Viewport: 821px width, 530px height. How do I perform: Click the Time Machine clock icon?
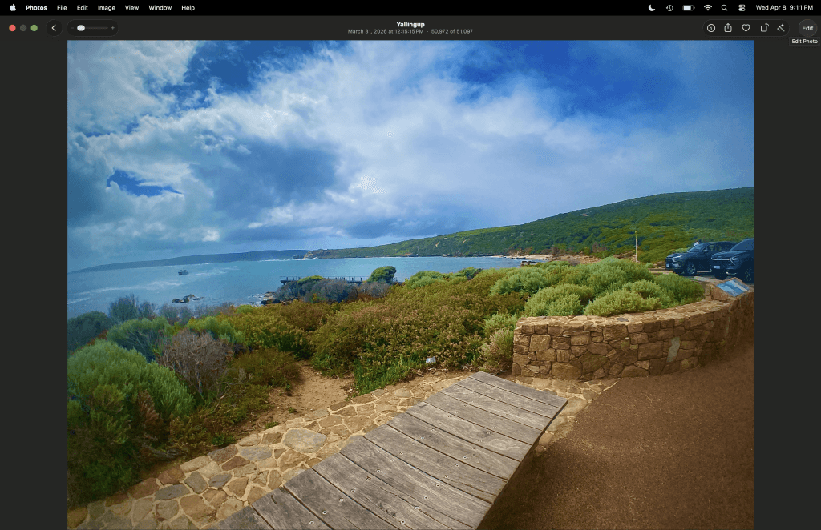(670, 7)
